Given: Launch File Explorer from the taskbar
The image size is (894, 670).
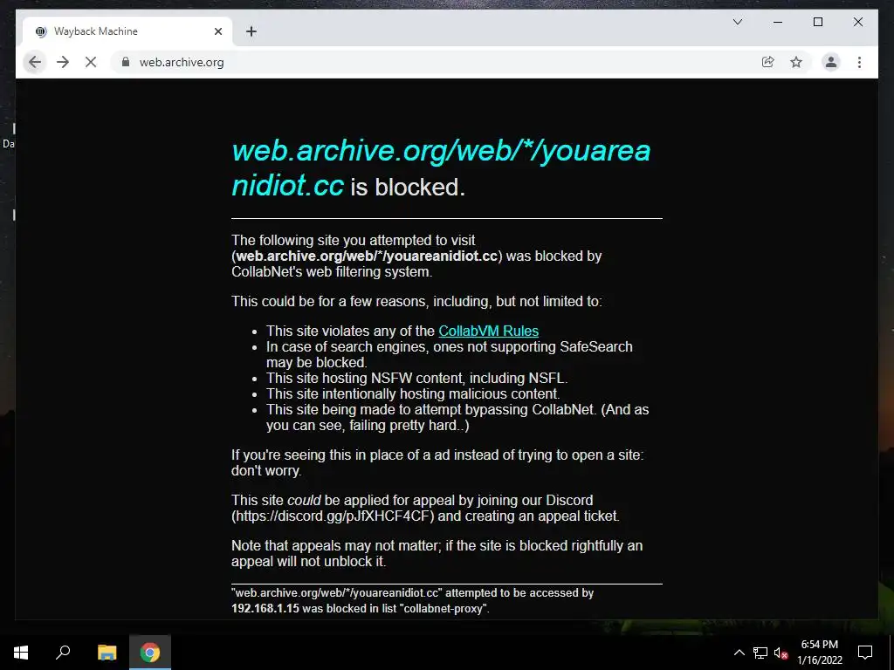Looking at the screenshot, I should [107, 653].
